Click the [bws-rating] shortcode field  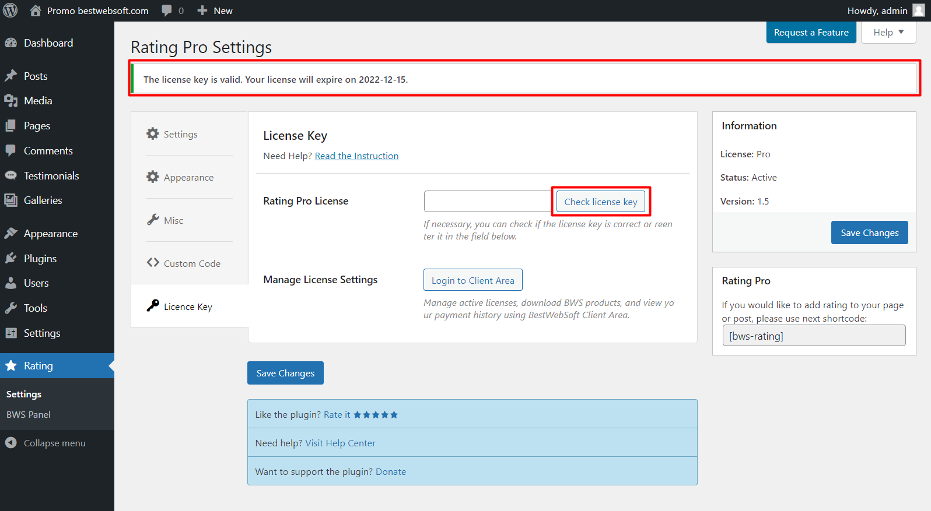click(814, 336)
